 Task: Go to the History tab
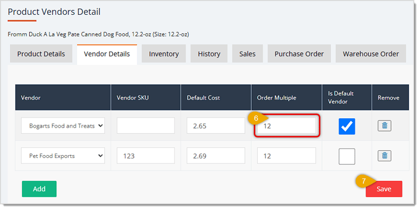[x=209, y=54]
